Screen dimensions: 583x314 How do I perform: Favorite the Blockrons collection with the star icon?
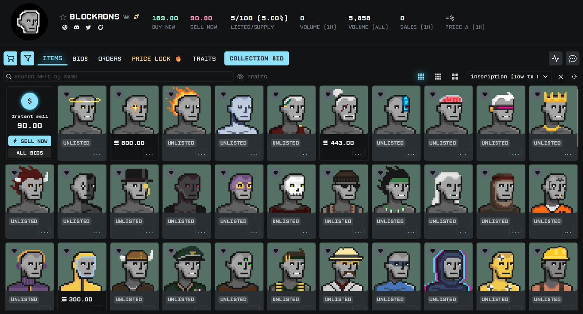63,17
